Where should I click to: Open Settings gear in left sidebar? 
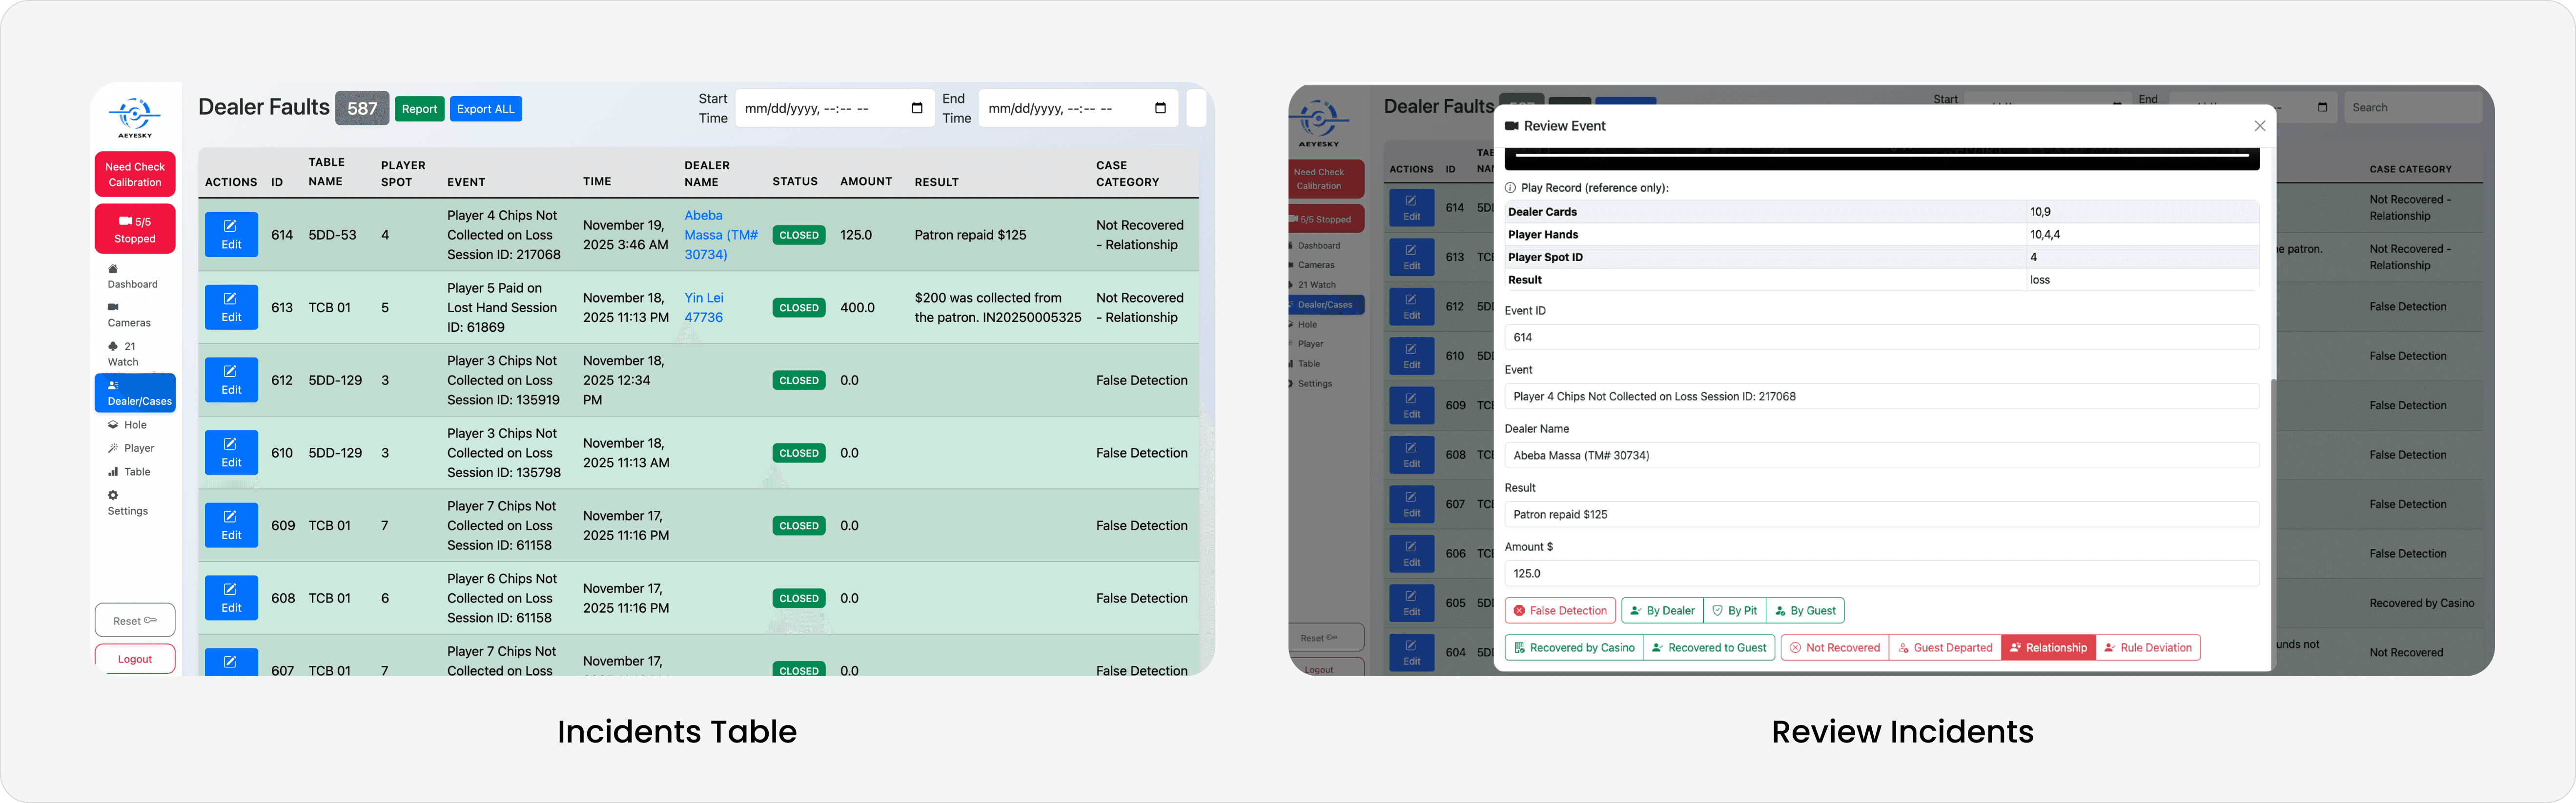pyautogui.click(x=127, y=503)
